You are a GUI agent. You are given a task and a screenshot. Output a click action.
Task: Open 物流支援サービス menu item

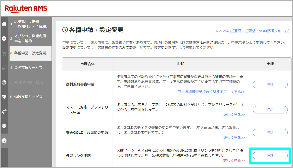pos(30,97)
